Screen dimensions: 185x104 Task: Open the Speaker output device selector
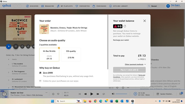coord(164,94)
